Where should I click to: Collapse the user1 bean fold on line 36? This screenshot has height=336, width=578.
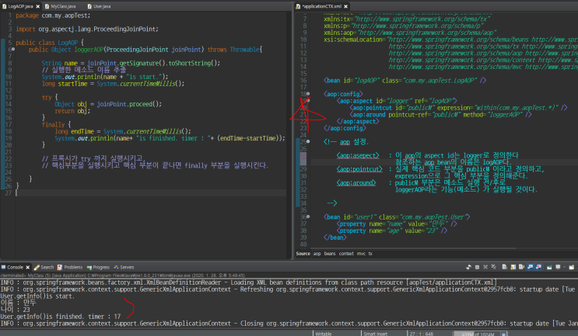tap(308, 217)
